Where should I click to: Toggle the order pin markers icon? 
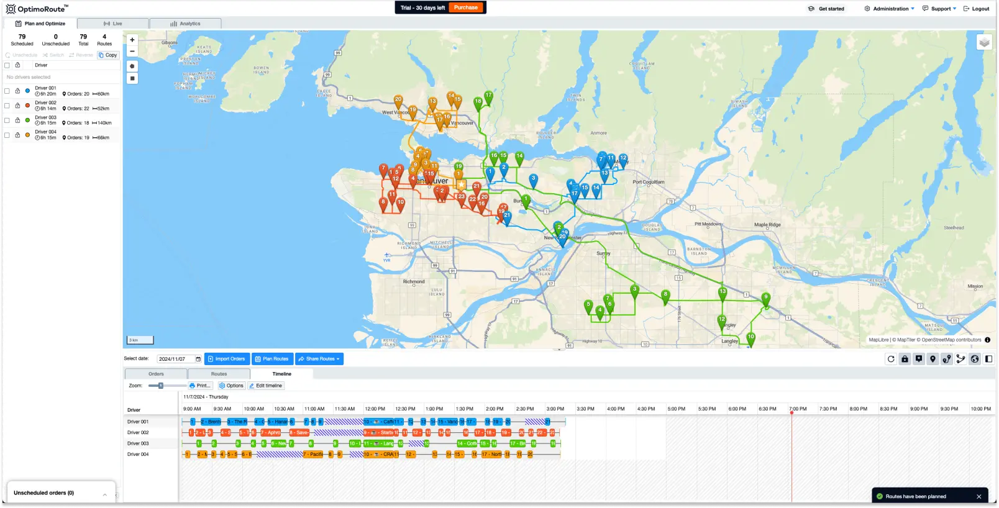pyautogui.click(x=933, y=359)
